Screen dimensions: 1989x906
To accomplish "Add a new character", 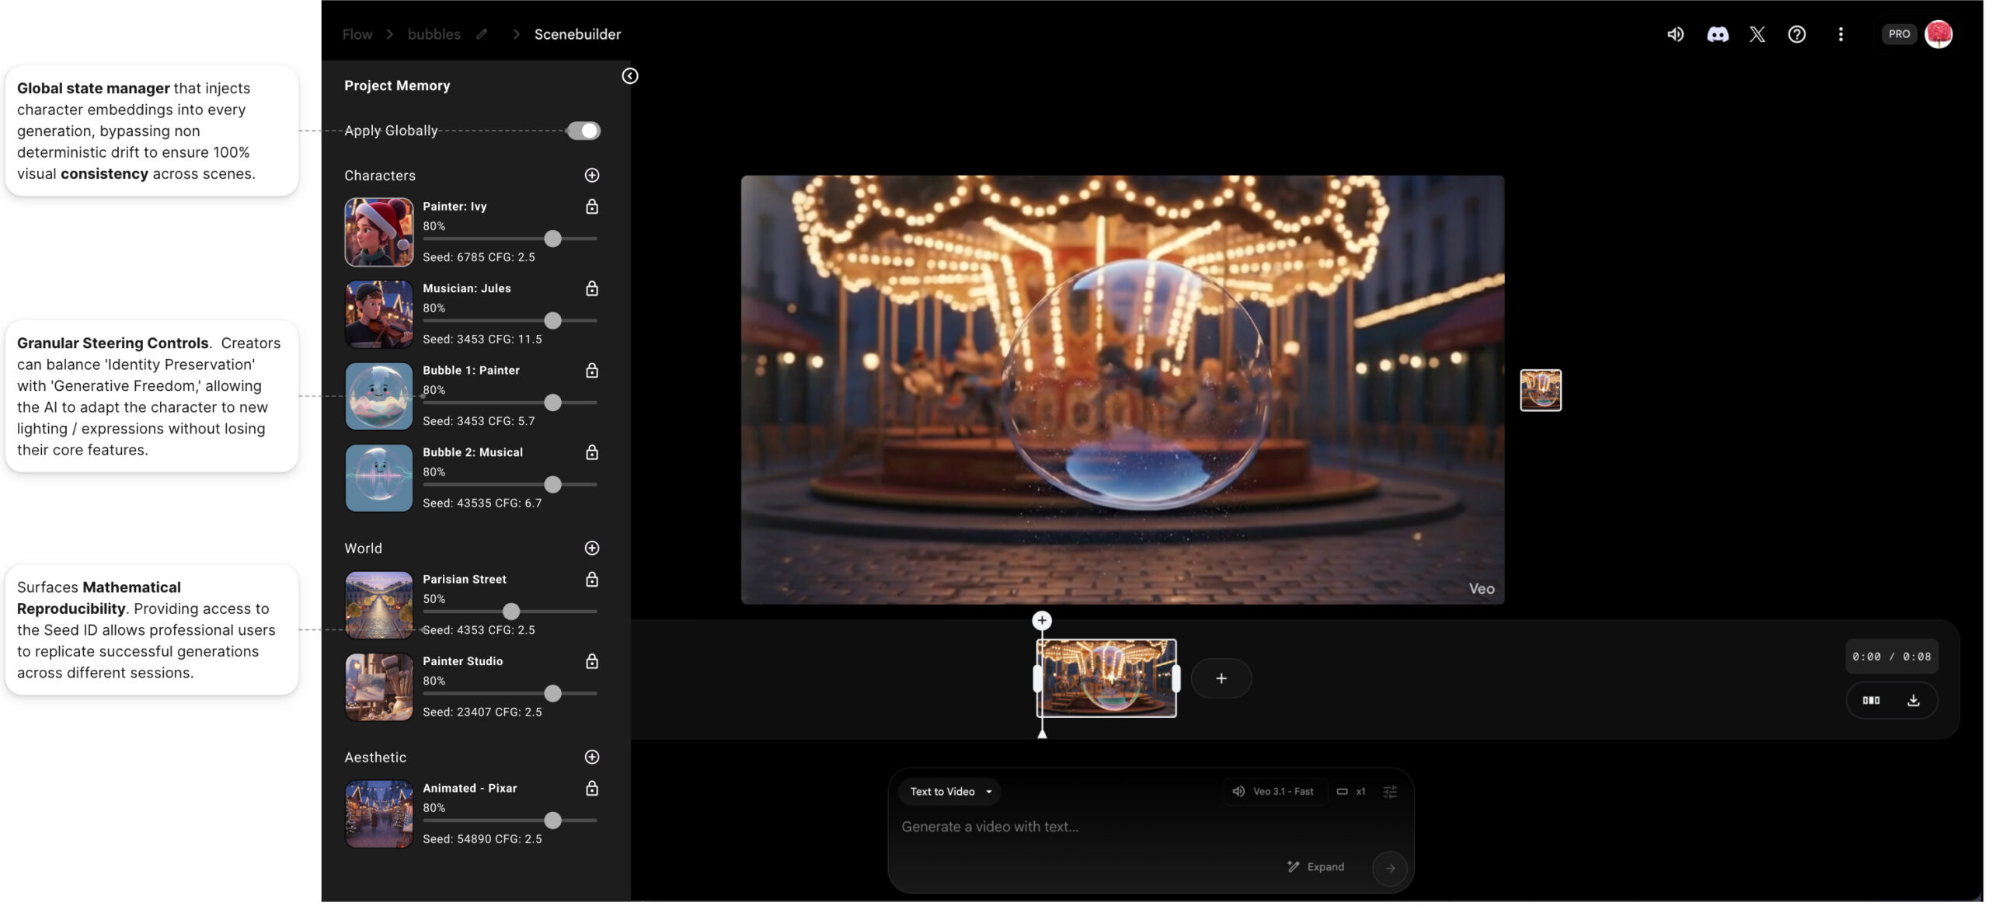I will 592,176.
